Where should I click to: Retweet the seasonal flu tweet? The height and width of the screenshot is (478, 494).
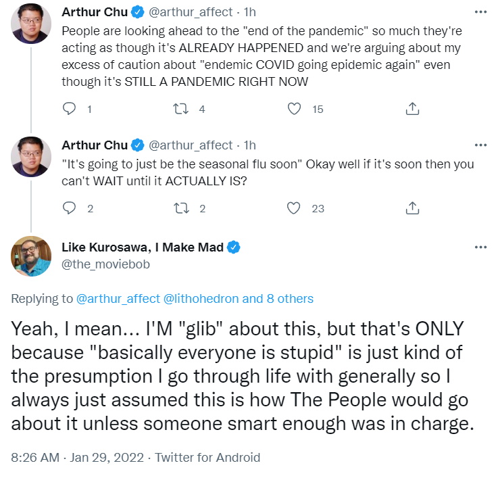click(181, 208)
